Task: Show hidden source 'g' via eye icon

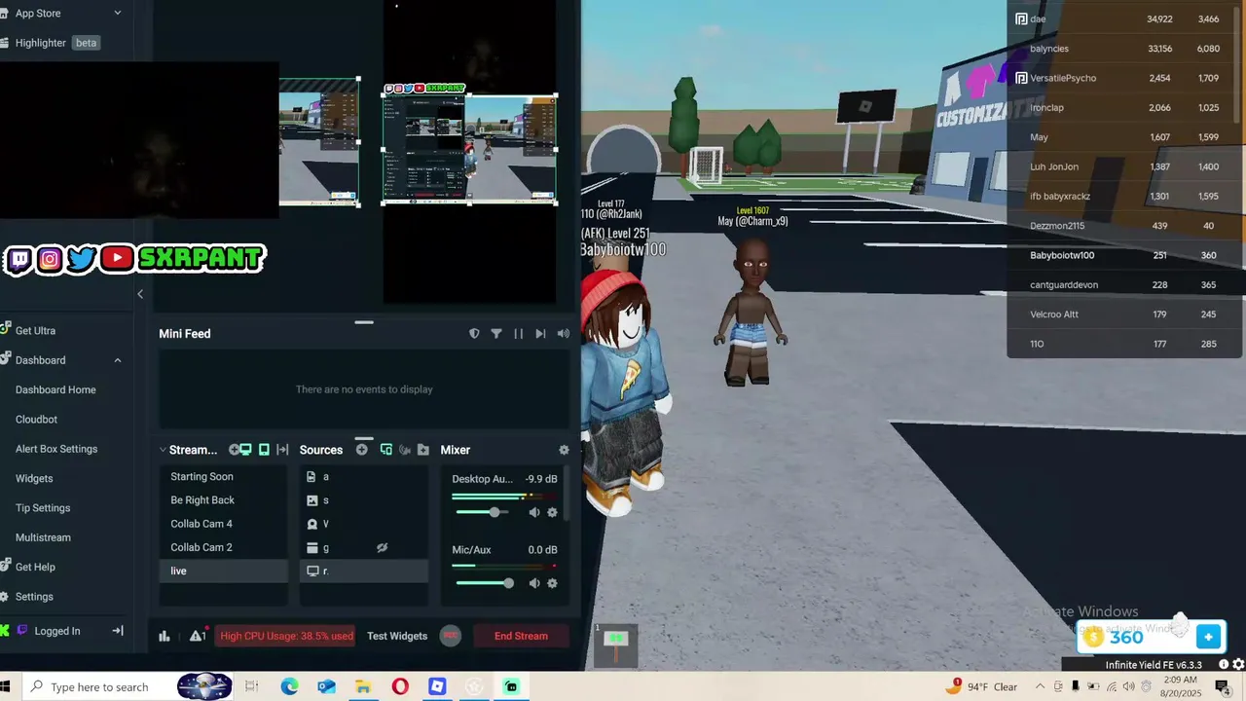Action: coord(383,548)
